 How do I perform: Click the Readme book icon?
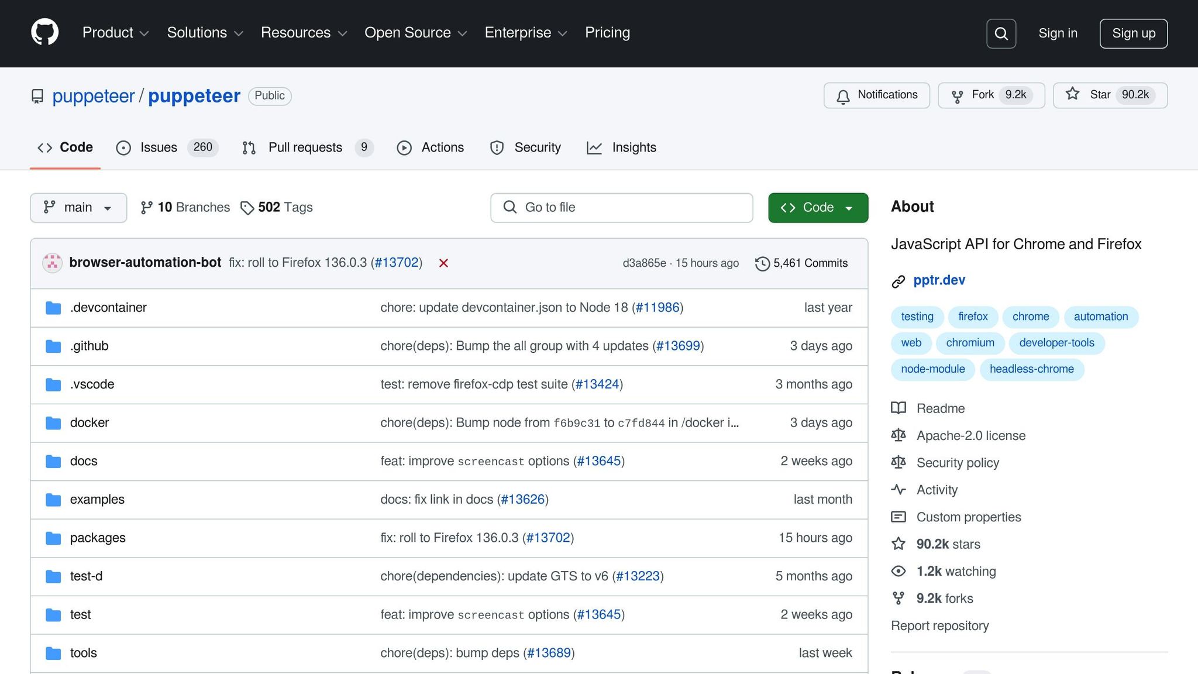[898, 408]
